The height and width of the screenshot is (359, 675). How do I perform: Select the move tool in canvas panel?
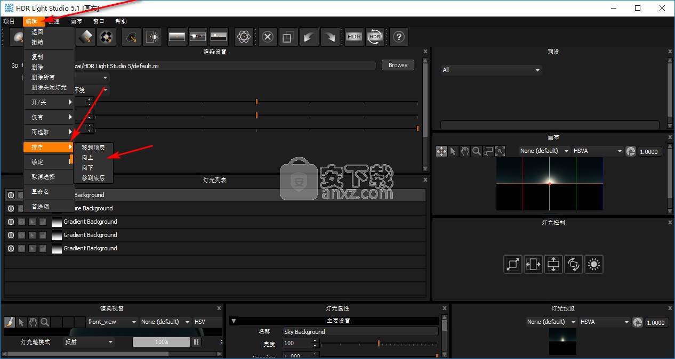point(441,151)
